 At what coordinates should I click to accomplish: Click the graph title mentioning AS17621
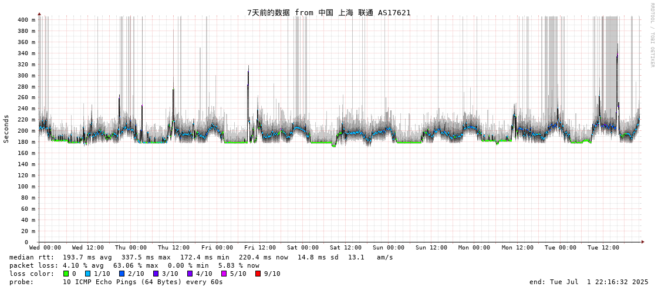329,12
